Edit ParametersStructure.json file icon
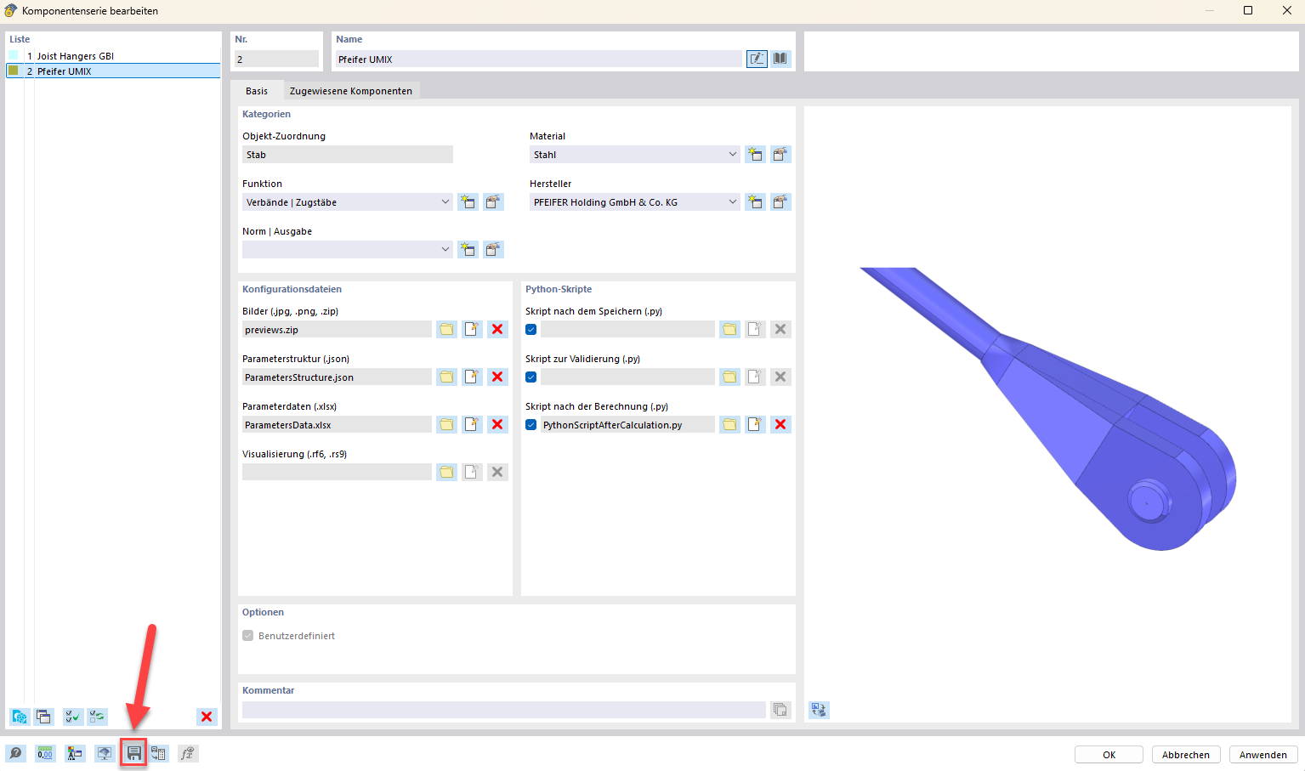Screen dimensions: 1305x771 pyautogui.click(x=472, y=377)
